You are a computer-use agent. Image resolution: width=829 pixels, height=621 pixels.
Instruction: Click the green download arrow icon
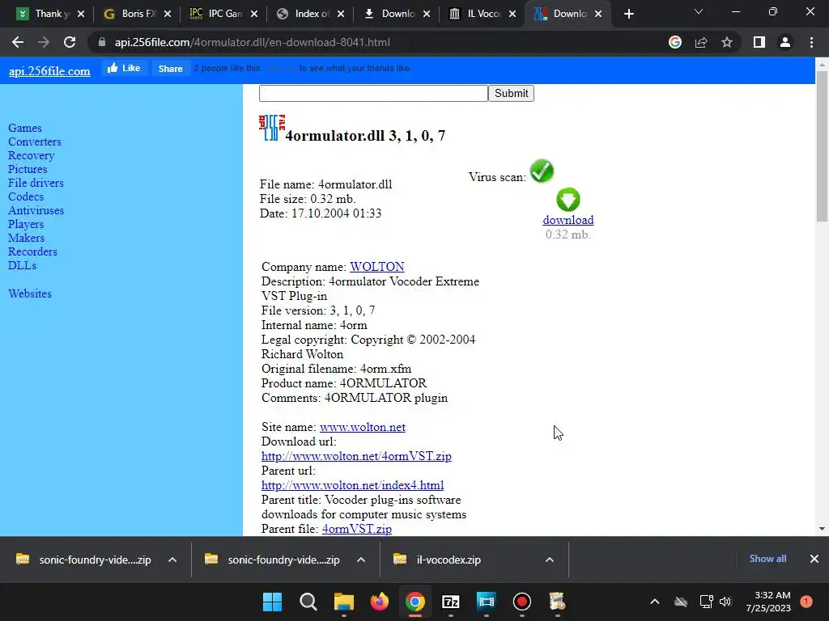(568, 200)
